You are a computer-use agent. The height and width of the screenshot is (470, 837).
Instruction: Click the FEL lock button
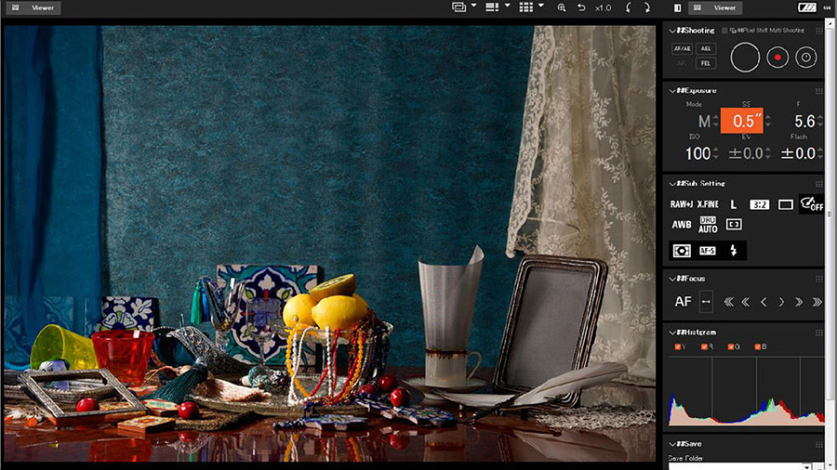(x=708, y=63)
